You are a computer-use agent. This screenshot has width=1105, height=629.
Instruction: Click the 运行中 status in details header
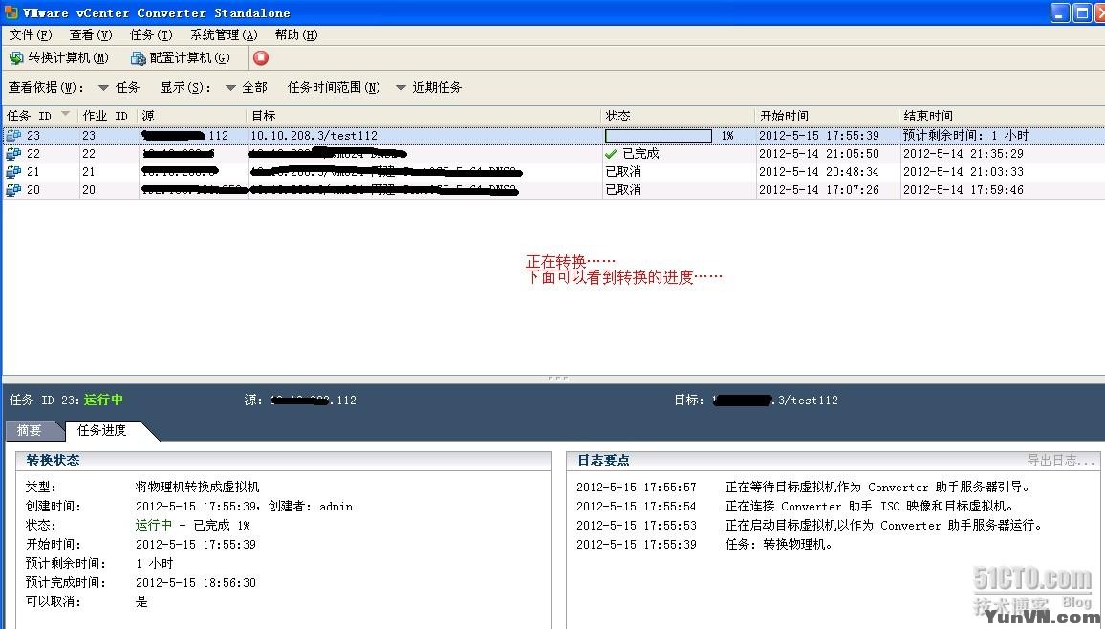click(103, 401)
